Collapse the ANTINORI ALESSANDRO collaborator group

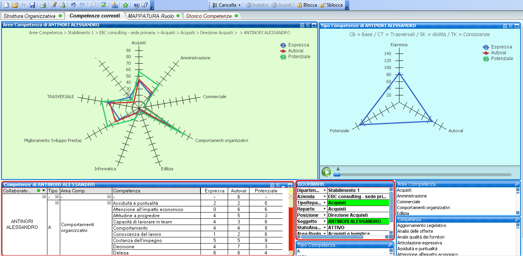point(44,197)
